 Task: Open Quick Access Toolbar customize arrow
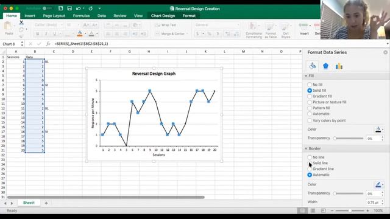click(x=99, y=9)
